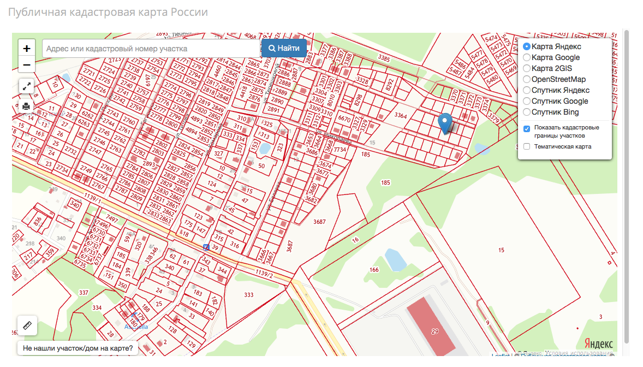Click parcel labeled 3385

coord(384,58)
